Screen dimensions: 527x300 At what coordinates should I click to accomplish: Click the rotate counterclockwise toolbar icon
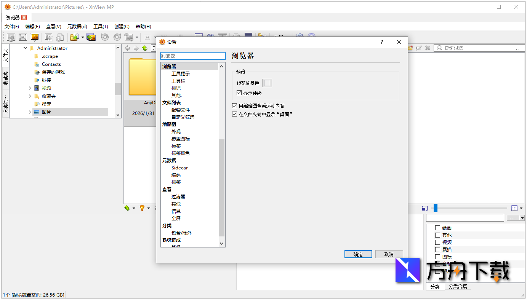pyautogui.click(x=106, y=37)
